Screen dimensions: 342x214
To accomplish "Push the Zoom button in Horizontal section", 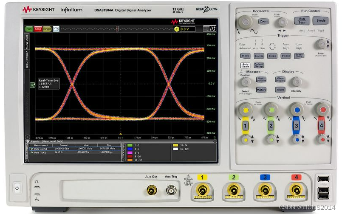I will click(263, 21).
